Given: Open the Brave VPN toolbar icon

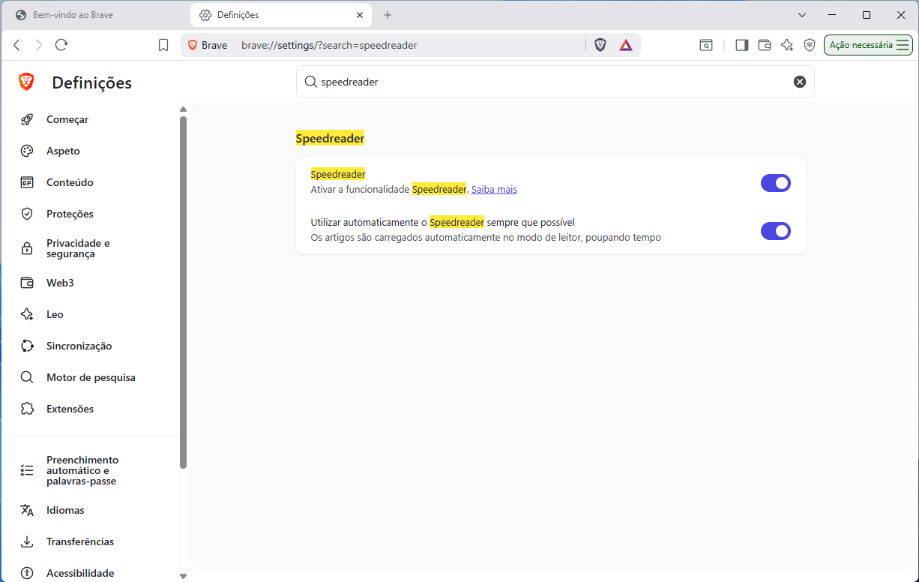Looking at the screenshot, I should [x=810, y=45].
